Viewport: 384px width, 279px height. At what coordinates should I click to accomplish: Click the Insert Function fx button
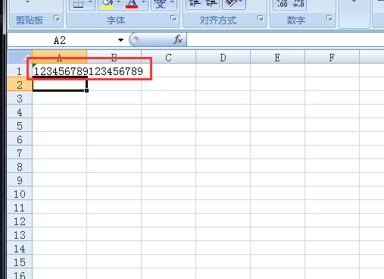178,39
